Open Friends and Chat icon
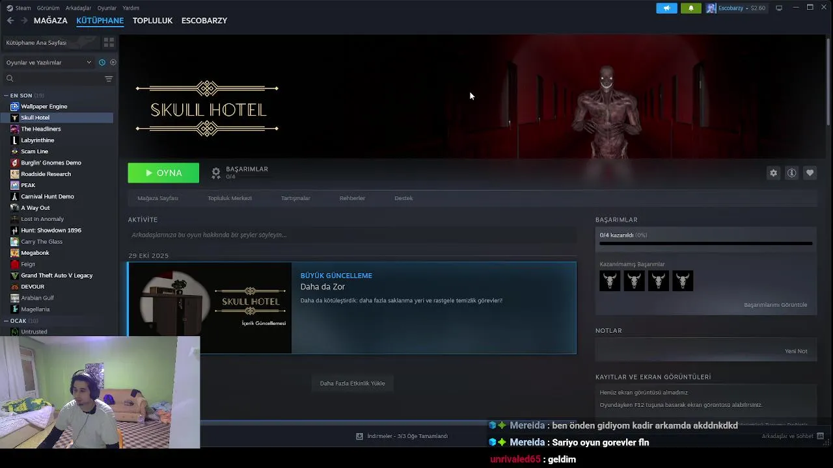 click(820, 436)
